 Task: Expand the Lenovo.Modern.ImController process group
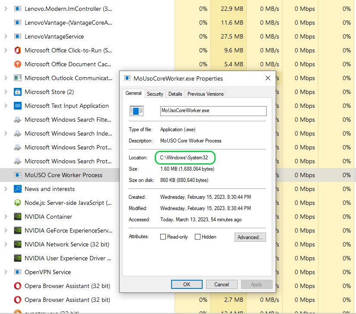coord(6,9)
